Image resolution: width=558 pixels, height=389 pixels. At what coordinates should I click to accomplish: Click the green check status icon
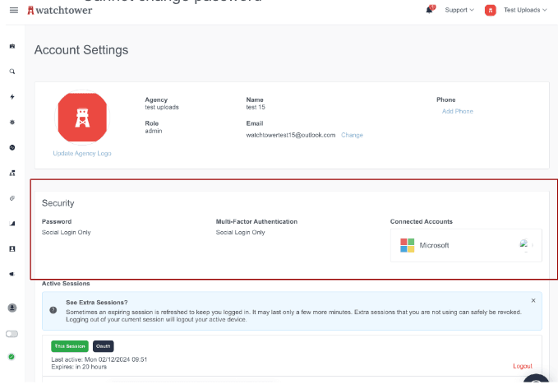pos(12,356)
